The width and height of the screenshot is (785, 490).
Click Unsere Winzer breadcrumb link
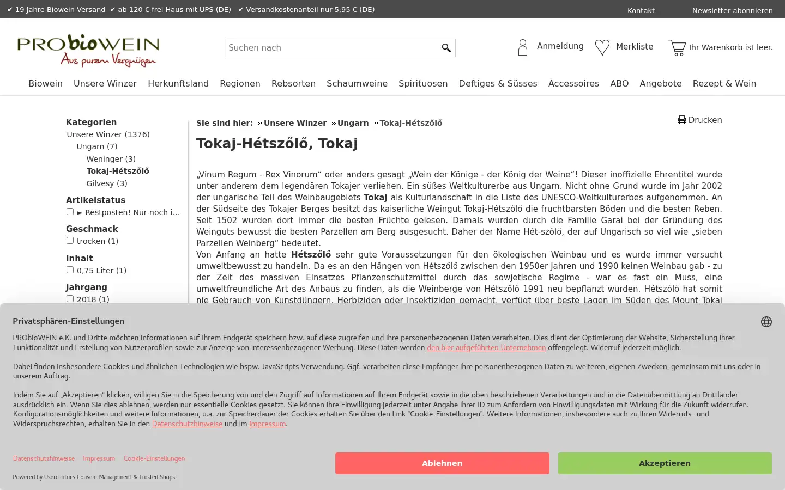coord(295,123)
